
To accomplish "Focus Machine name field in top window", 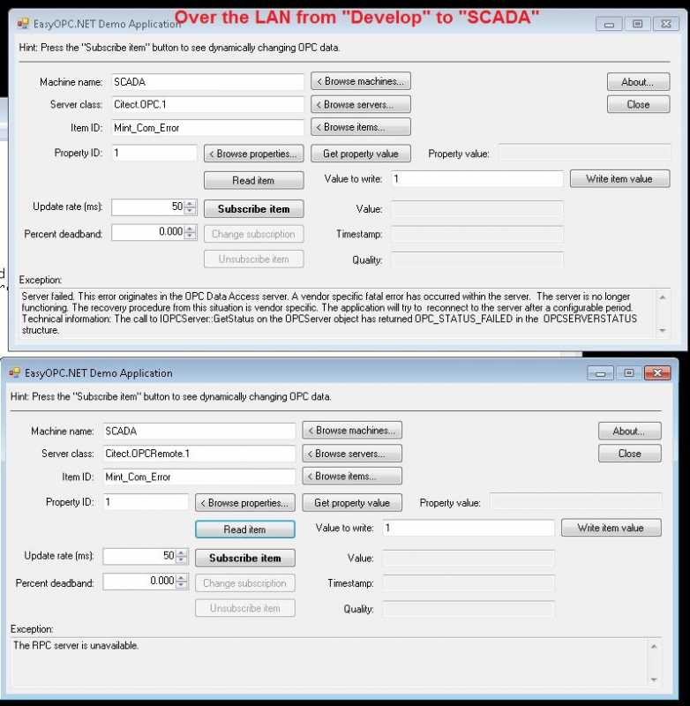I will coord(207,82).
